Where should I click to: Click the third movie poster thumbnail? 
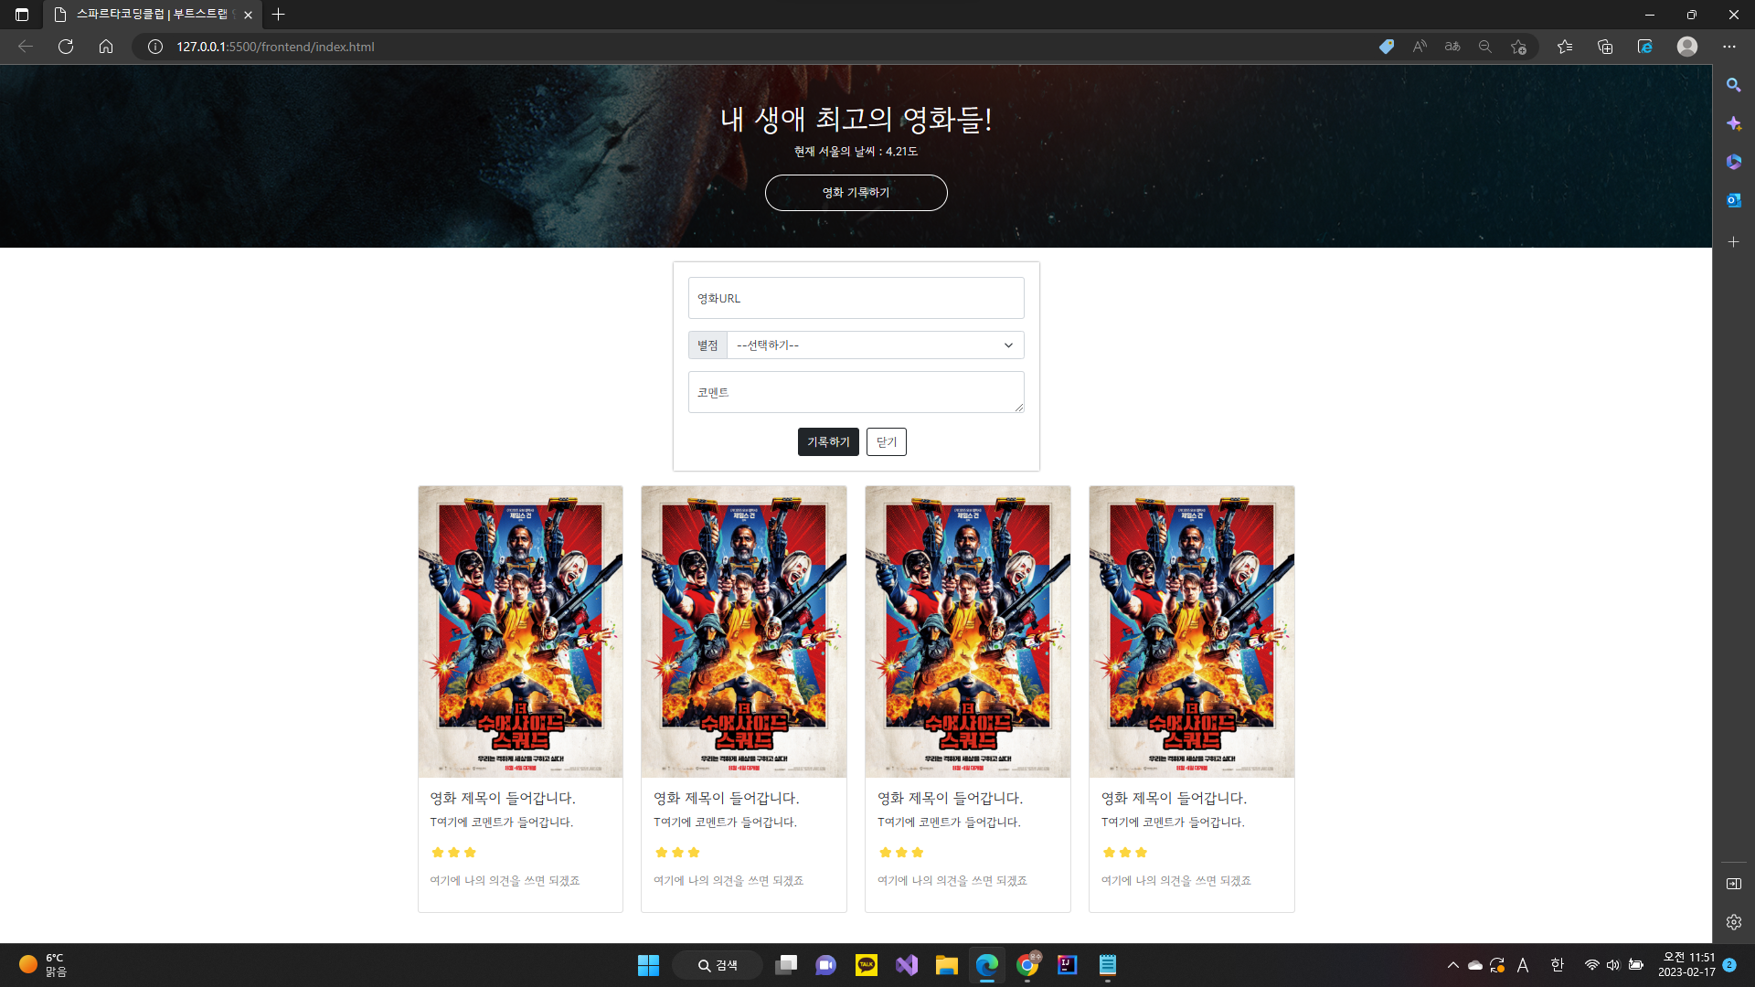(x=968, y=631)
